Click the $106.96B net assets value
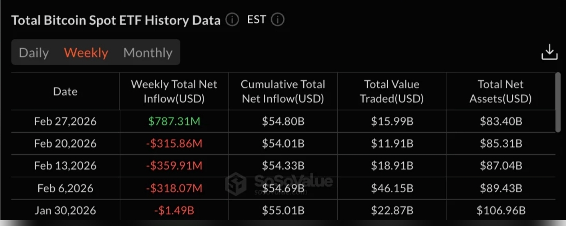This screenshot has height=226, width=566. coord(500,210)
